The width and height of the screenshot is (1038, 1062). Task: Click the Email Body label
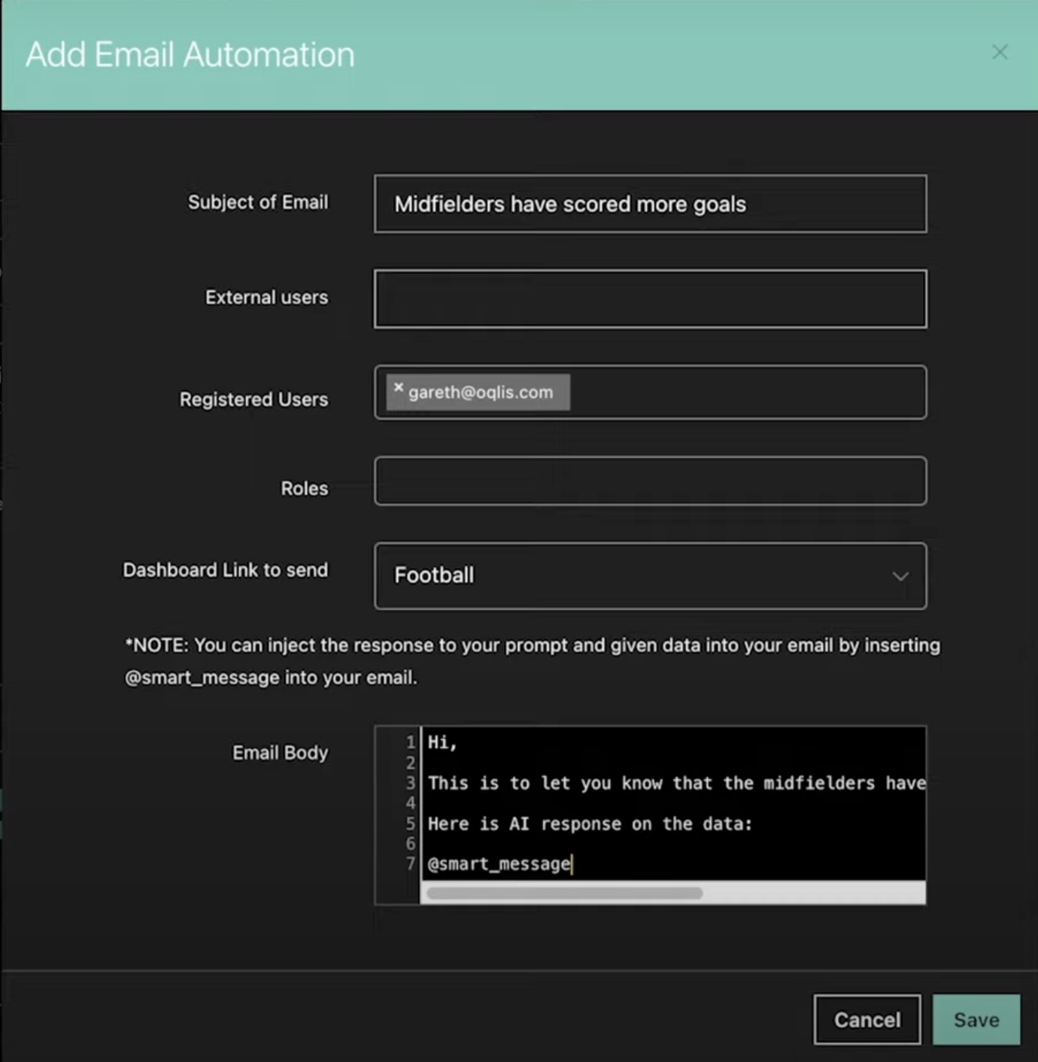pyautogui.click(x=280, y=753)
